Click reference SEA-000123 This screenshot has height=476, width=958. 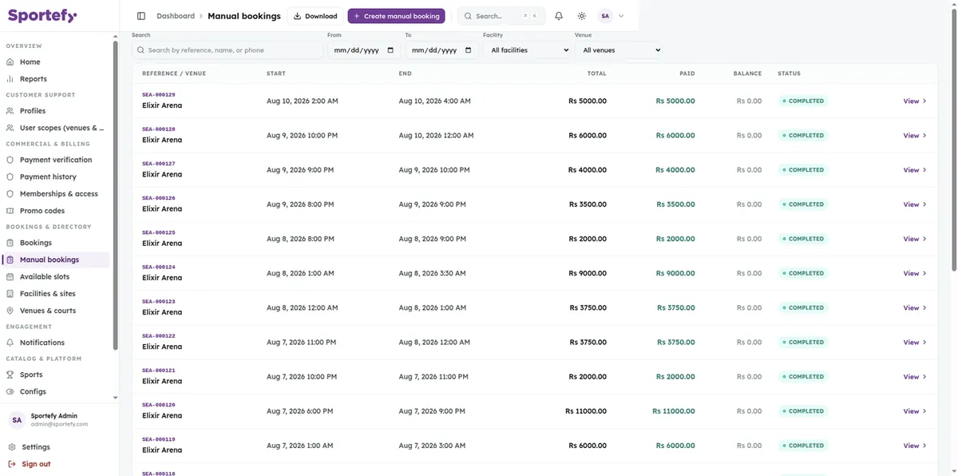(x=159, y=301)
